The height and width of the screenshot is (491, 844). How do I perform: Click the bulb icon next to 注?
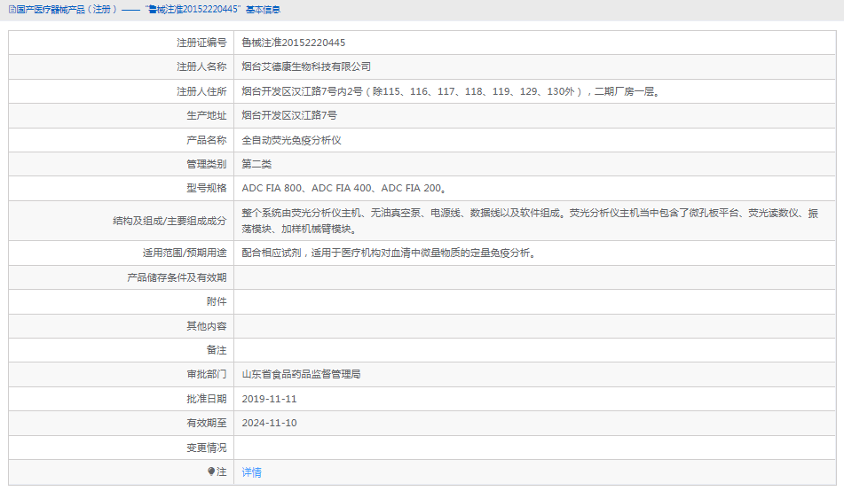[x=211, y=472]
